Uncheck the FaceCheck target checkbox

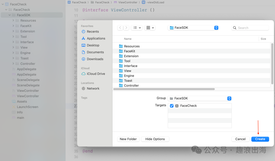tap(172, 106)
